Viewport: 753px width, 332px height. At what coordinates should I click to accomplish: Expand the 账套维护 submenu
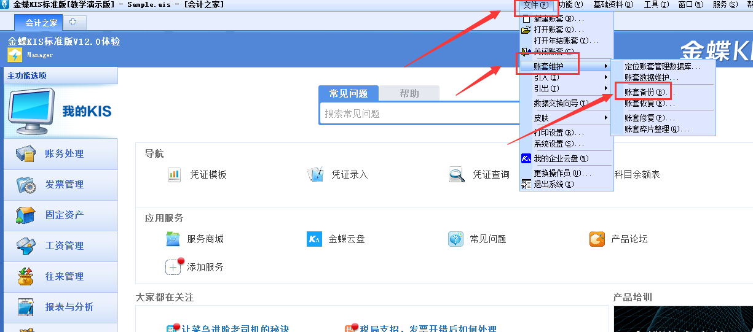tap(566, 66)
